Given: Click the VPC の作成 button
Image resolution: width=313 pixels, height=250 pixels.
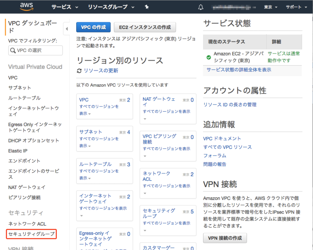Looking at the screenshot, I should [x=94, y=27].
